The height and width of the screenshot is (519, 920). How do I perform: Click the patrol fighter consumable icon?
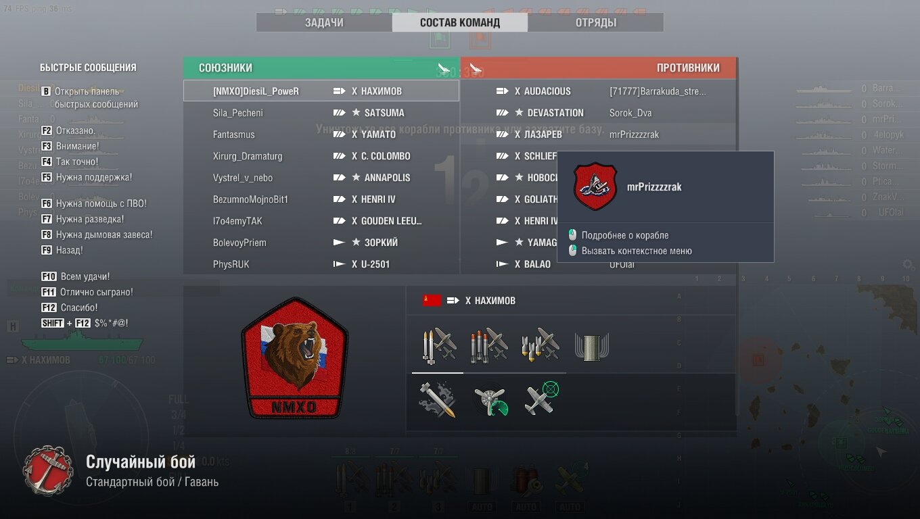(x=541, y=399)
